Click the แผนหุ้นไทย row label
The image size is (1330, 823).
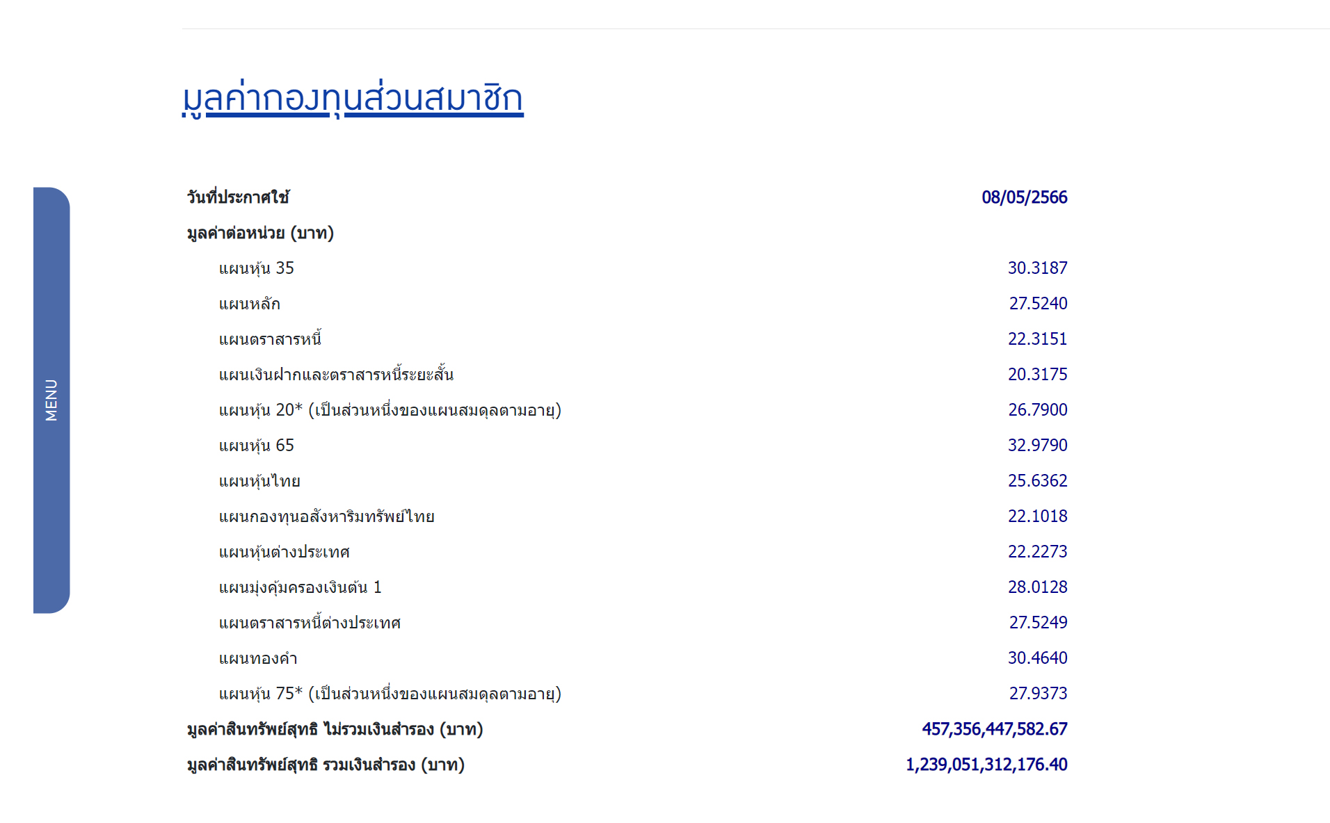coord(259,481)
